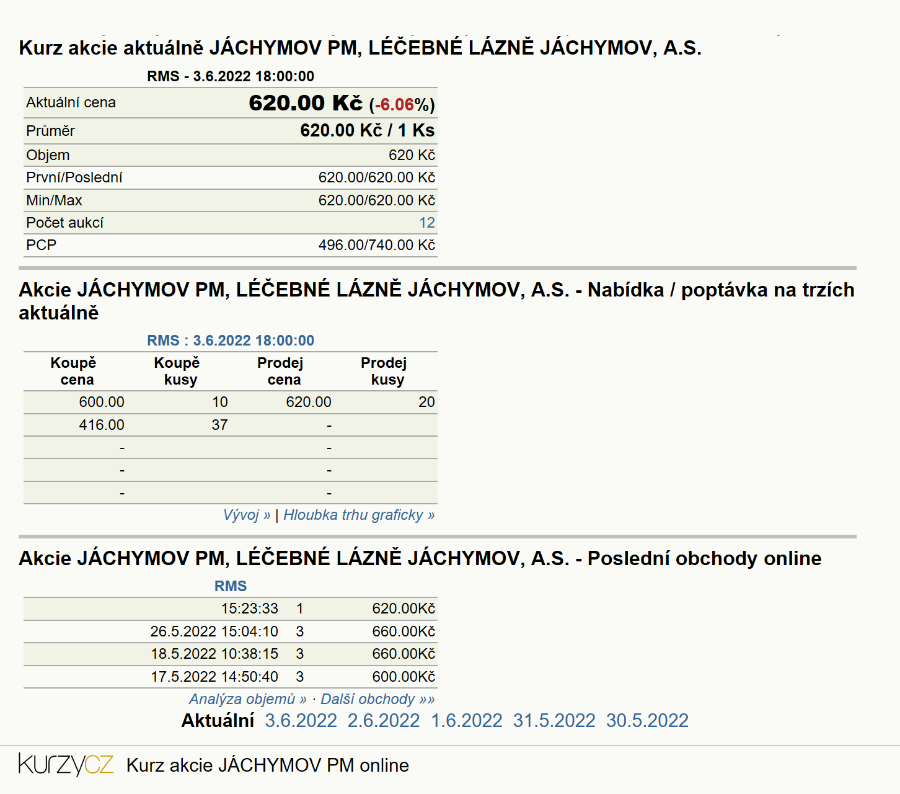Click the První/Poslední row label
The height and width of the screenshot is (794, 900).
point(74,177)
